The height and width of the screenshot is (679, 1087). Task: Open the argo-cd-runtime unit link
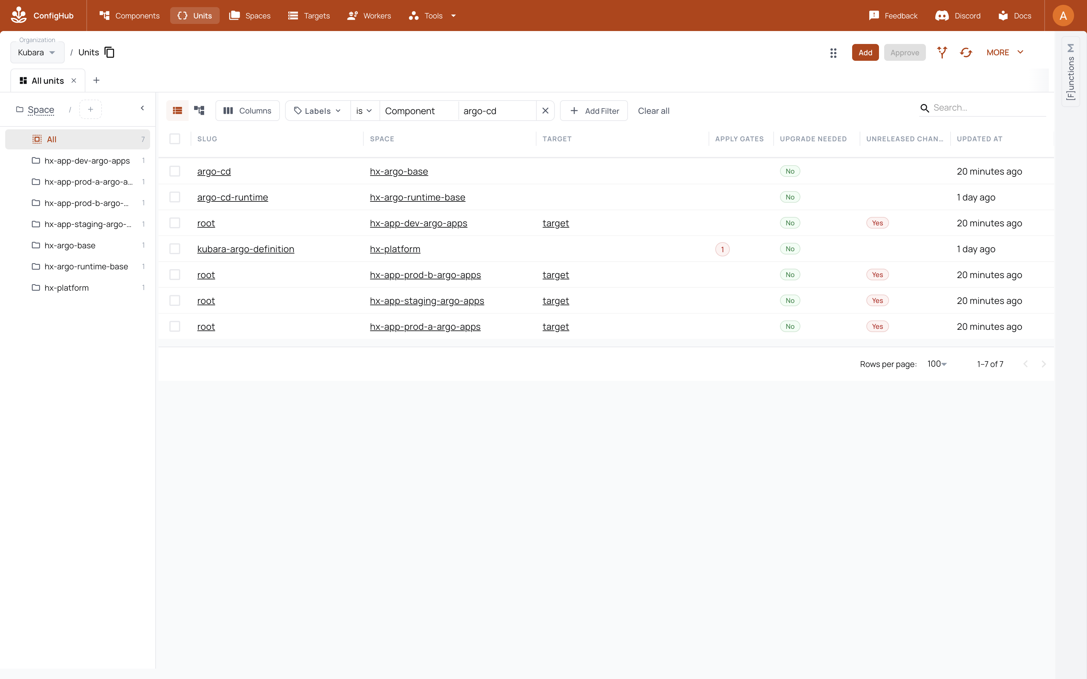tap(233, 197)
